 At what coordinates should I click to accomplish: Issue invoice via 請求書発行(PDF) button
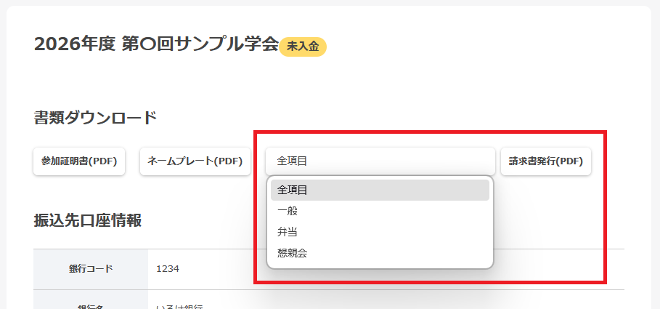546,161
